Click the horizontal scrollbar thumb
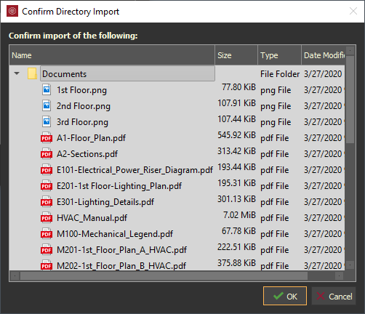The width and height of the screenshot is (365, 314). [x=164, y=275]
